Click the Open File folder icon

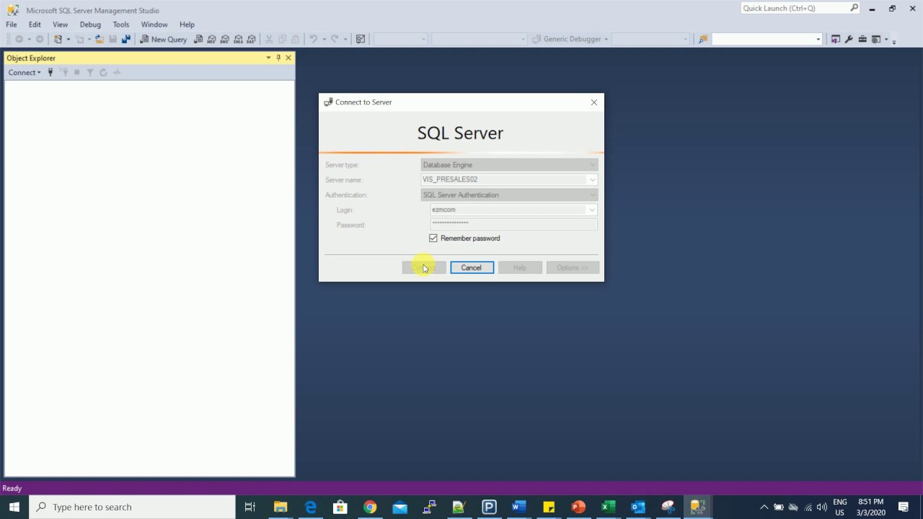(100, 39)
